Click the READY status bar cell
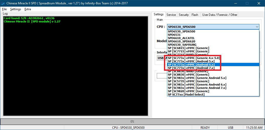This screenshot has width=265, height=130. pos(205,128)
